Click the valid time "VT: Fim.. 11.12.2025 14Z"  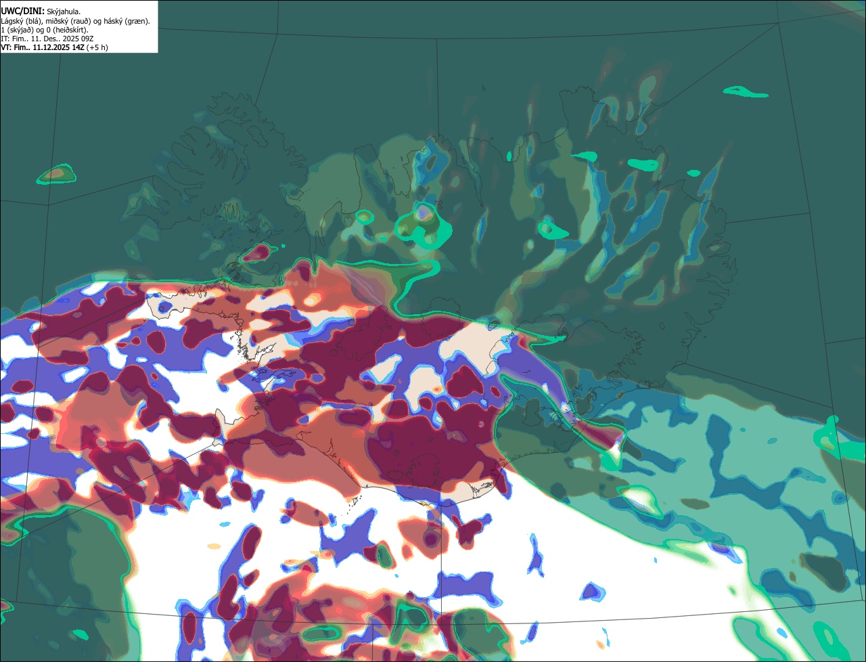coord(43,47)
